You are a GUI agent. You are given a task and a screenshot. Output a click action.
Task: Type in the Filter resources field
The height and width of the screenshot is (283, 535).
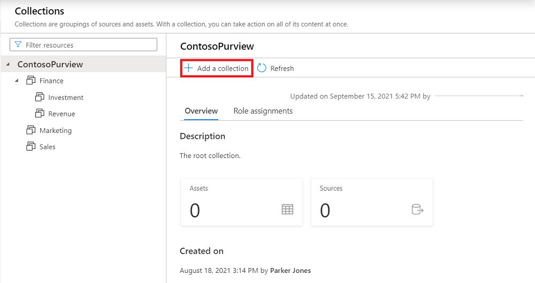point(88,45)
